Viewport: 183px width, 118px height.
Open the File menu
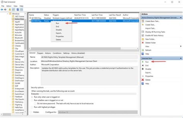click(3, 6)
